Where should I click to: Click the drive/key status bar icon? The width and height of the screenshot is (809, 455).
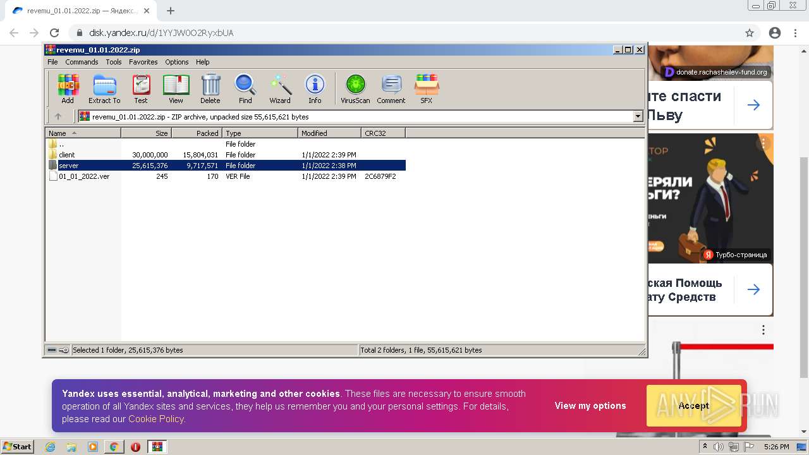pos(58,350)
